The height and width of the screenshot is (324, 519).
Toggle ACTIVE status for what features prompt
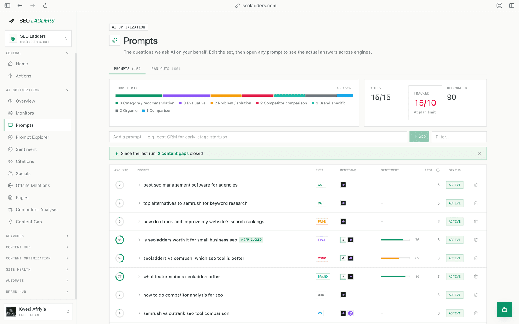(x=454, y=277)
